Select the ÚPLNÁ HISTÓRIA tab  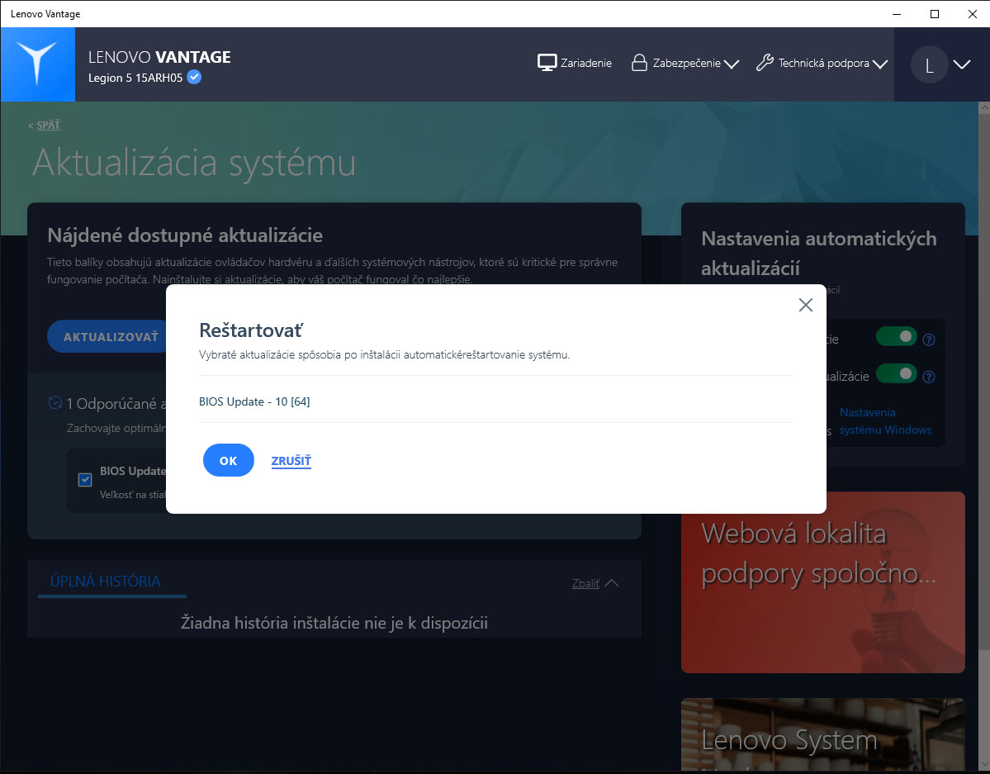pos(106,582)
